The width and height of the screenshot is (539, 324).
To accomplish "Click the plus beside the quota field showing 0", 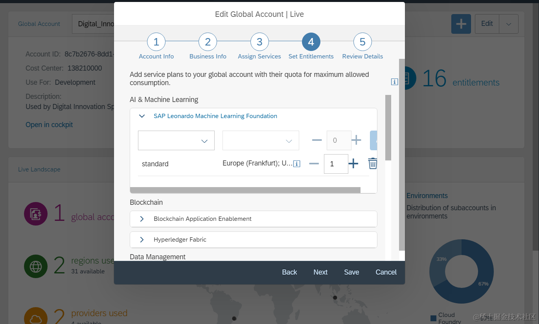I will coord(356,140).
